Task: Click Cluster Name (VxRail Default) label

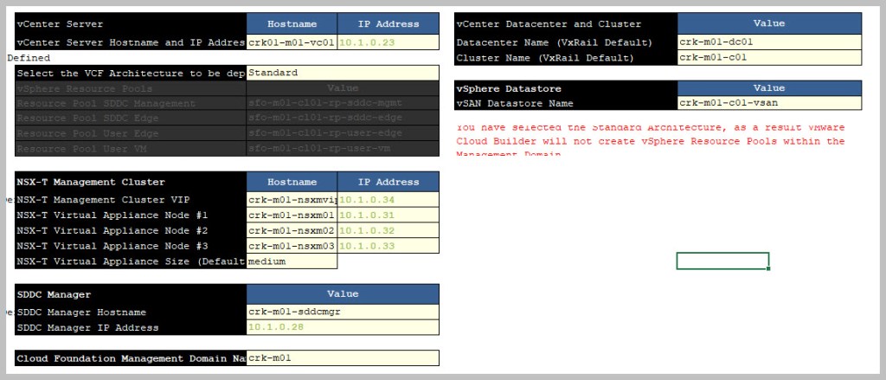Action: click(566, 58)
